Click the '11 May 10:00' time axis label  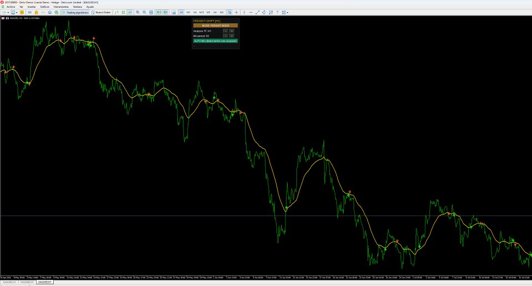(x=73, y=278)
